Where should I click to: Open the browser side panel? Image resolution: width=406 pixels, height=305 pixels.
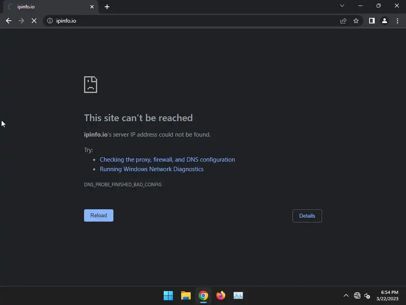pos(372,21)
